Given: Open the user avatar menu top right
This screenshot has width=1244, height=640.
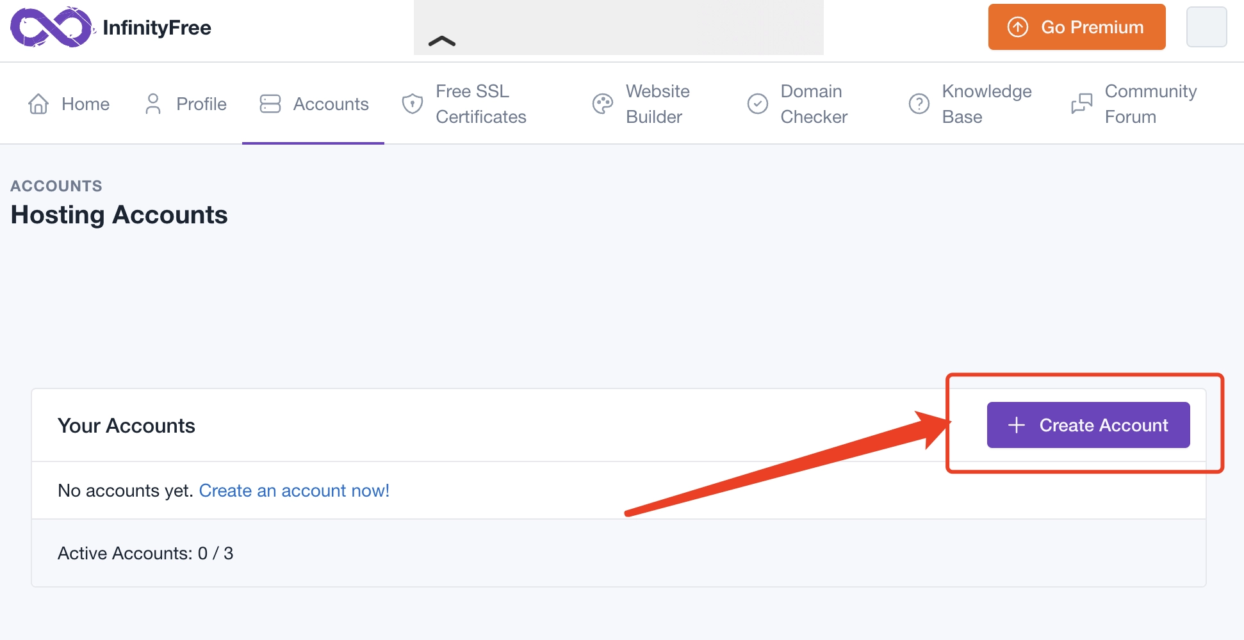Looking at the screenshot, I should [x=1206, y=27].
